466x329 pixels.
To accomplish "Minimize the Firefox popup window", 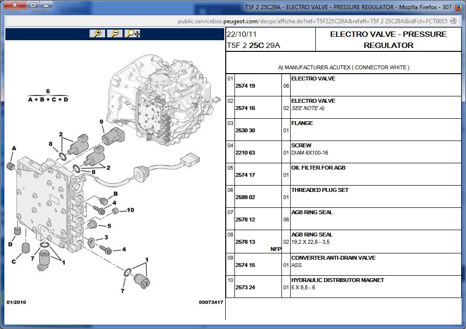I will pos(46,5).
